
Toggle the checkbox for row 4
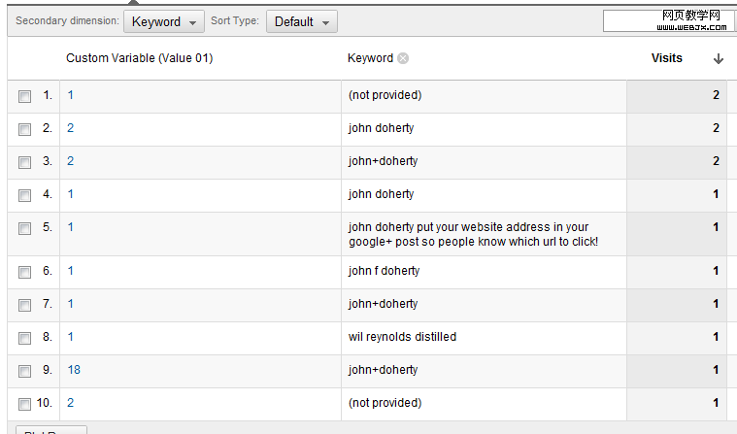click(24, 195)
